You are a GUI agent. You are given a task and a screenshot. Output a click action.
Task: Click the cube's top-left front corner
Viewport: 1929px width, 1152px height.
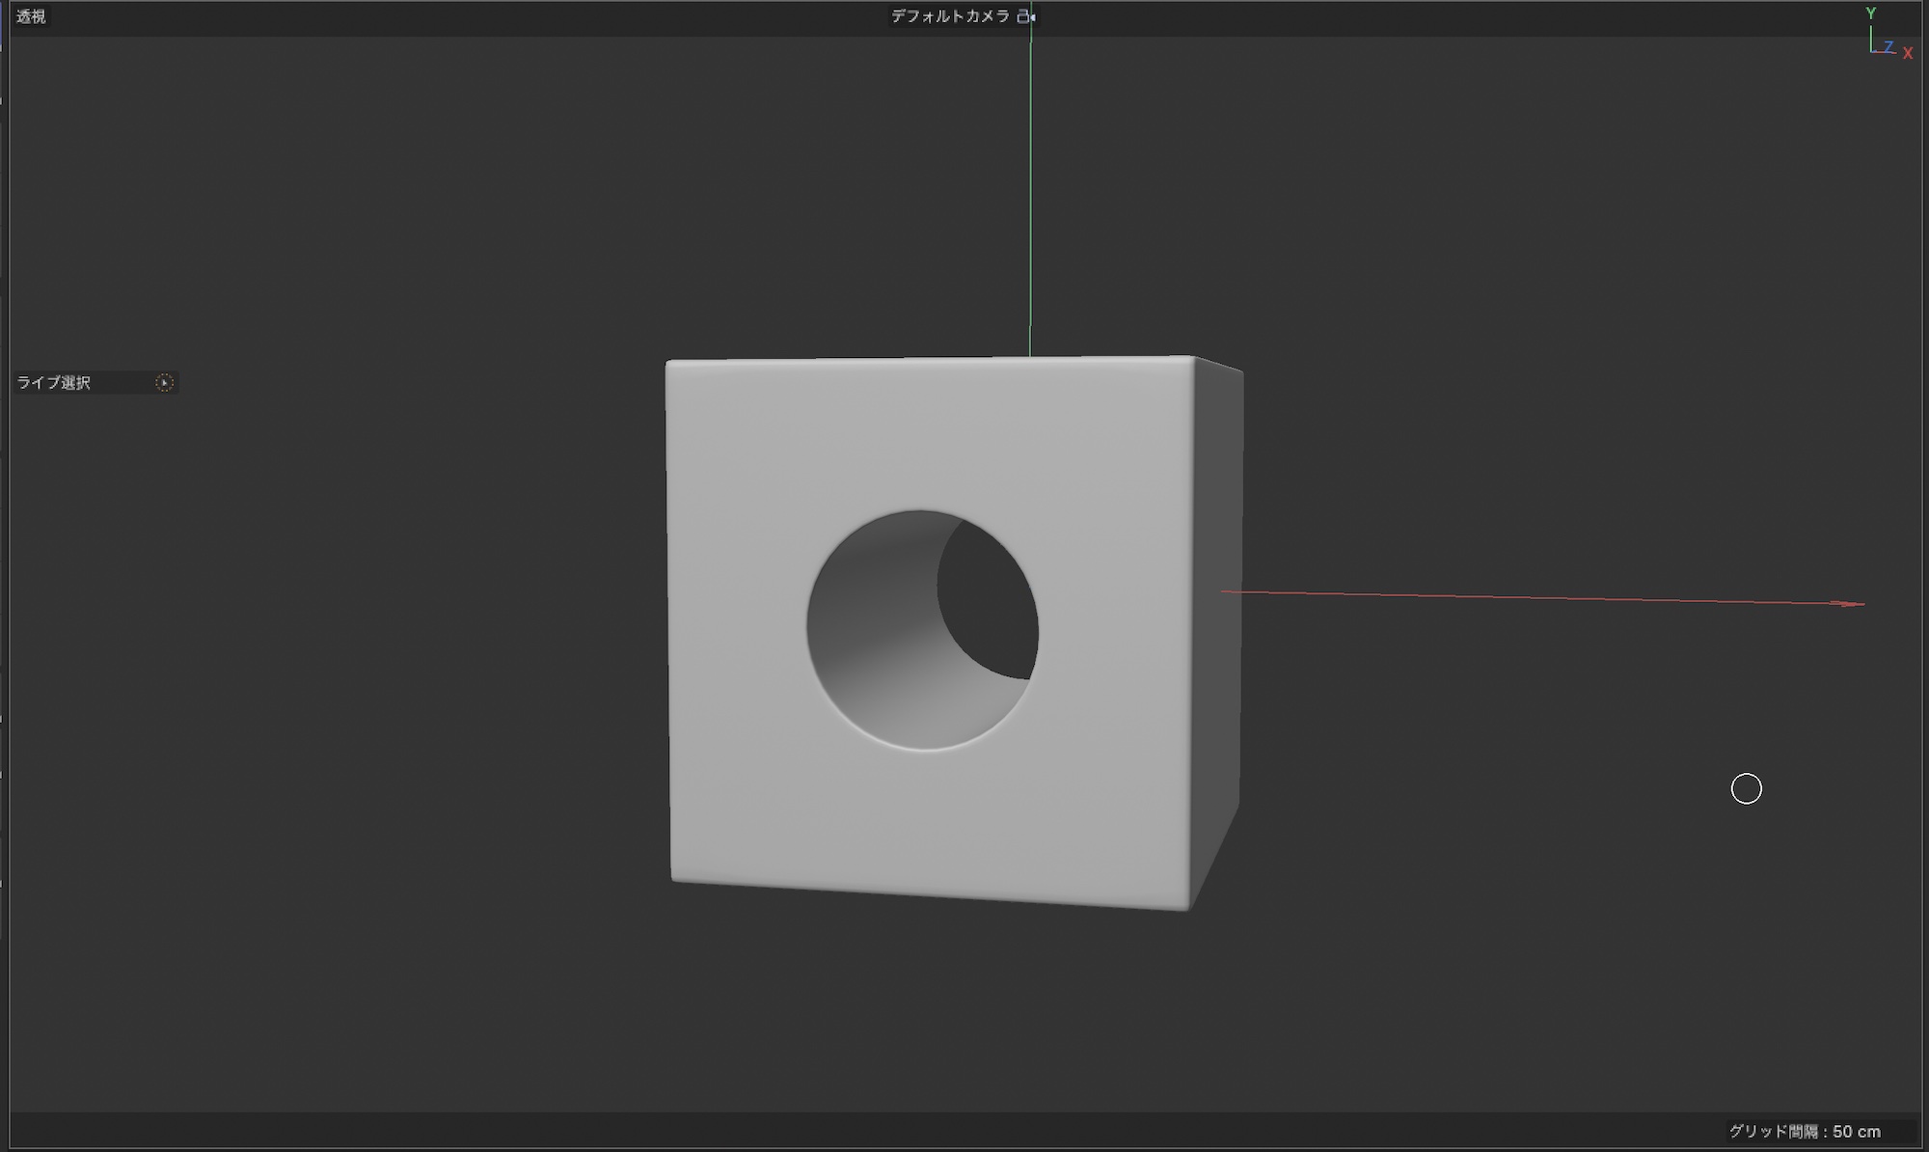668,364
